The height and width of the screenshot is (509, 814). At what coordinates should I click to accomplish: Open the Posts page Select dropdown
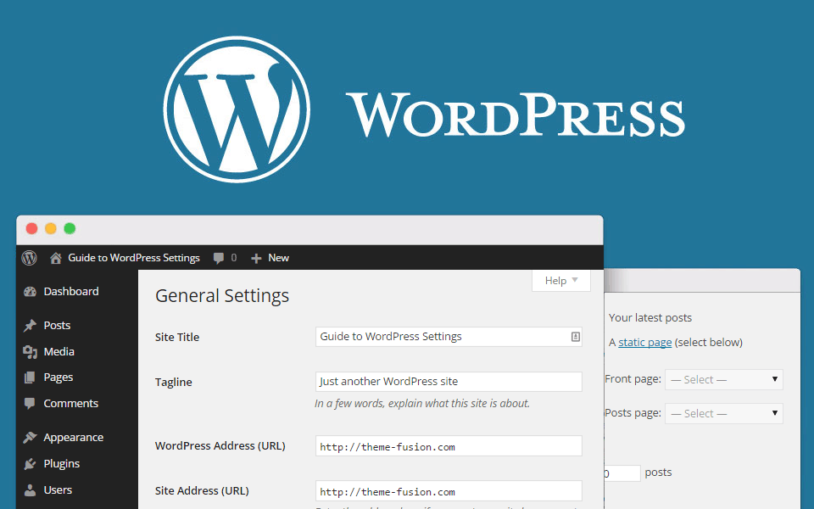[x=723, y=413]
